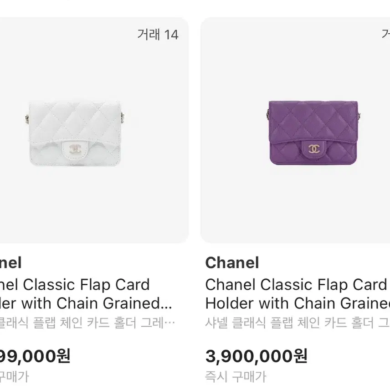This screenshot has width=390, height=390.
Task: Click the CC logo clasp on the purple bag
Action: (x=314, y=149)
